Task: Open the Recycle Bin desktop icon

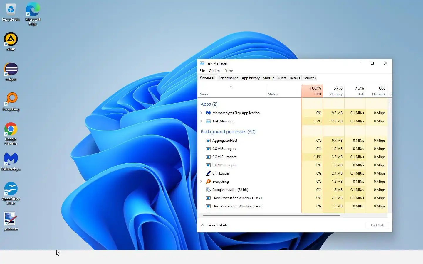Action: pyautogui.click(x=11, y=13)
